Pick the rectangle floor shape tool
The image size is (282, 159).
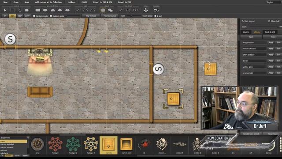coord(38,10)
